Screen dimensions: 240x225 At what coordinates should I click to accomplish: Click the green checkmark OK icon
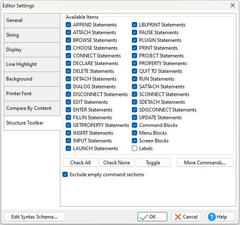click(144, 217)
